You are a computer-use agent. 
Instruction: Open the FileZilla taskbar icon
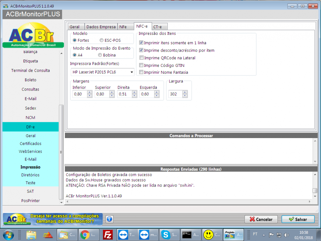tap(108, 235)
